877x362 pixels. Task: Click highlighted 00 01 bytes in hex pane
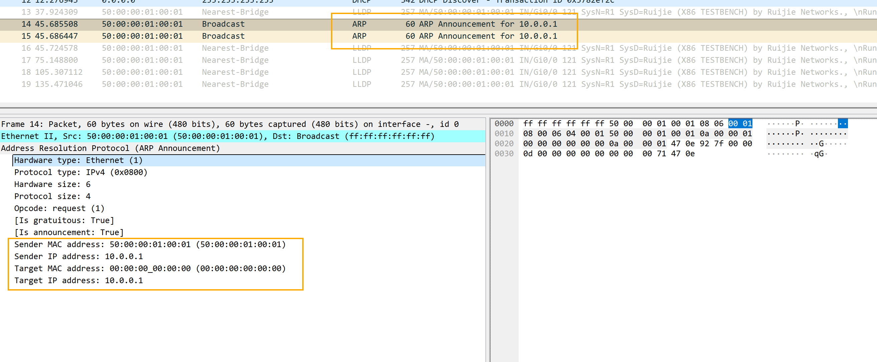pos(740,124)
